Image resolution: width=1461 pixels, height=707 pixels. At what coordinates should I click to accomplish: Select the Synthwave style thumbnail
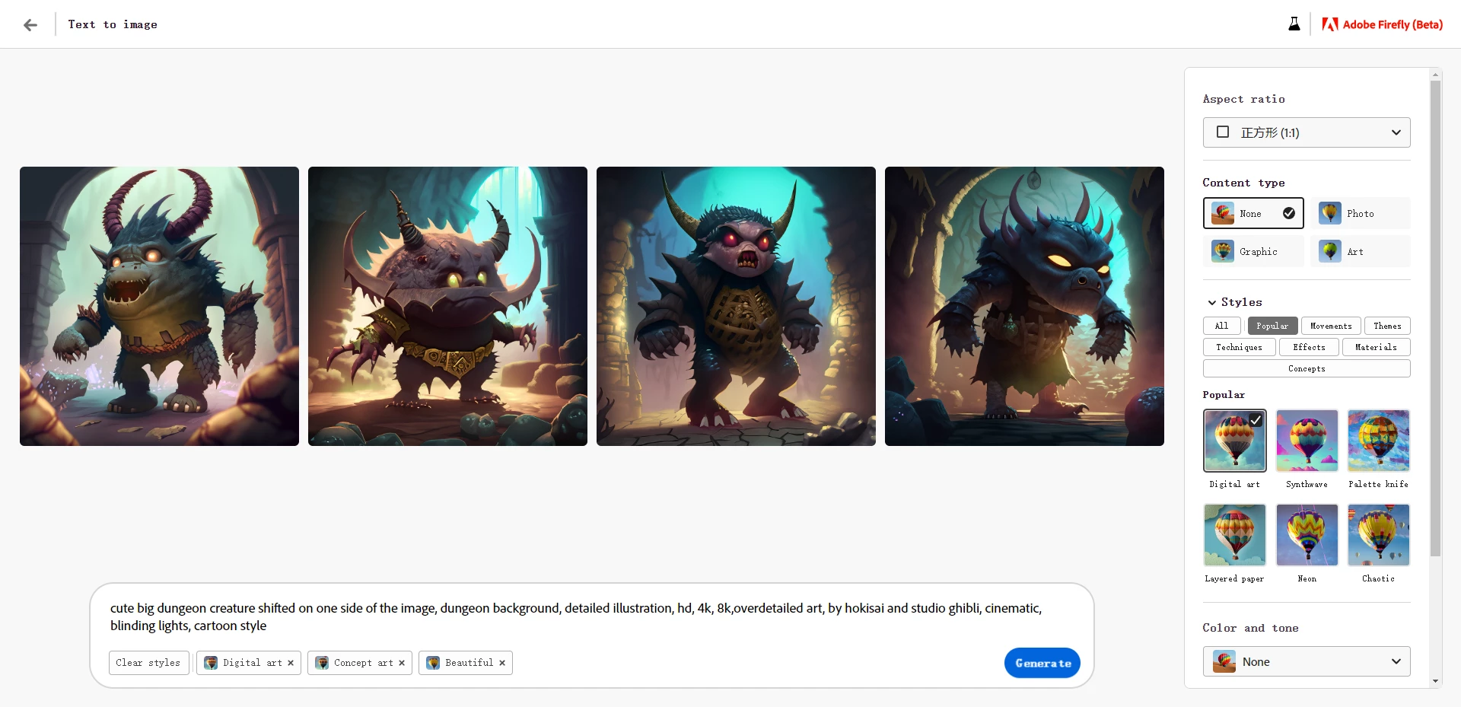click(x=1307, y=441)
